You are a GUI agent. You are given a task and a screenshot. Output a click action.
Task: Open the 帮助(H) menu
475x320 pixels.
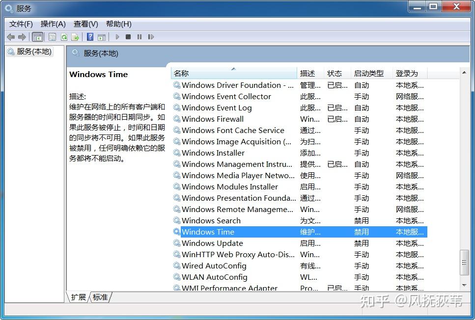click(119, 24)
